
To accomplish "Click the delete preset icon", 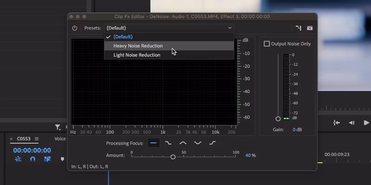I will [310, 28].
